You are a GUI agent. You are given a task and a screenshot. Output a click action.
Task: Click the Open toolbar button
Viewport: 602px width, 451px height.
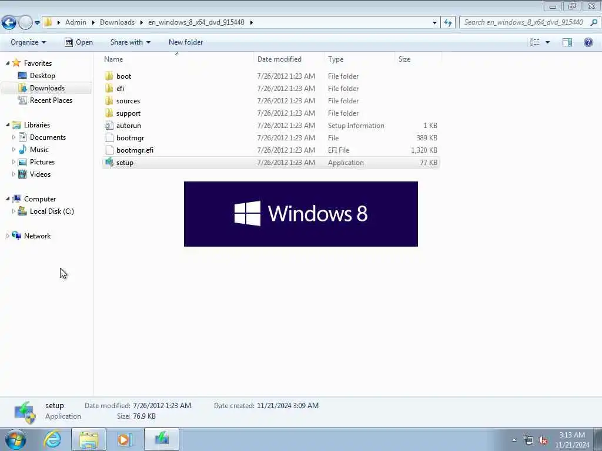(x=79, y=42)
